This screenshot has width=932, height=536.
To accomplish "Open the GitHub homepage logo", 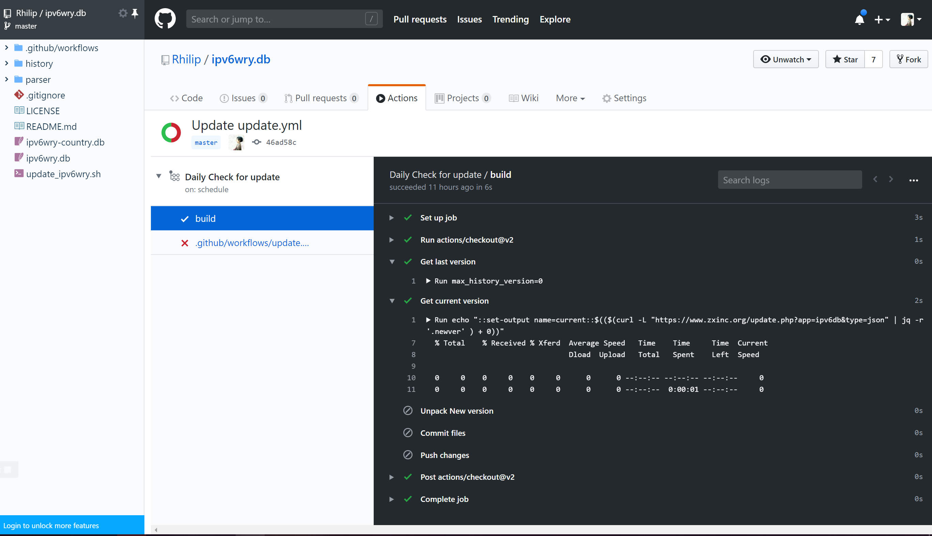I will click(165, 19).
